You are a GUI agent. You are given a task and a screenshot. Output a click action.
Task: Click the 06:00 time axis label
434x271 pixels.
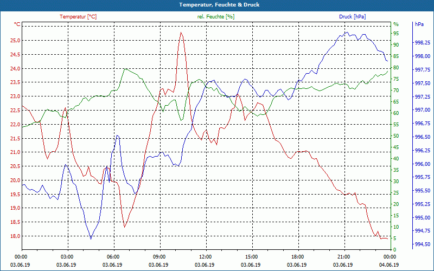pyautogui.click(x=112, y=256)
